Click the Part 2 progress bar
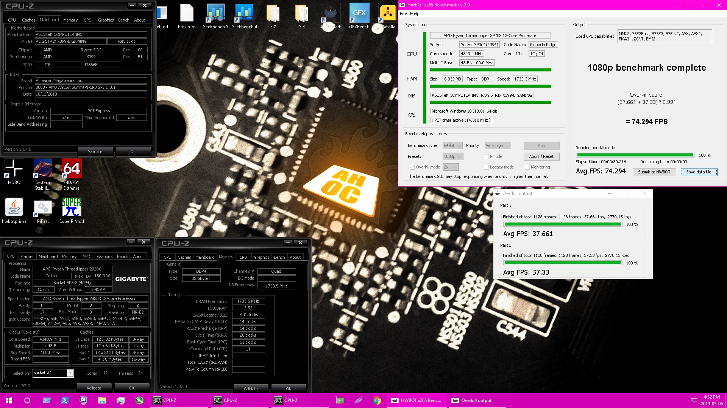This screenshot has width=727, height=408. tap(563, 263)
